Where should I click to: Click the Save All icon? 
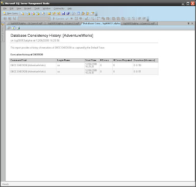click(x=68, y=14)
